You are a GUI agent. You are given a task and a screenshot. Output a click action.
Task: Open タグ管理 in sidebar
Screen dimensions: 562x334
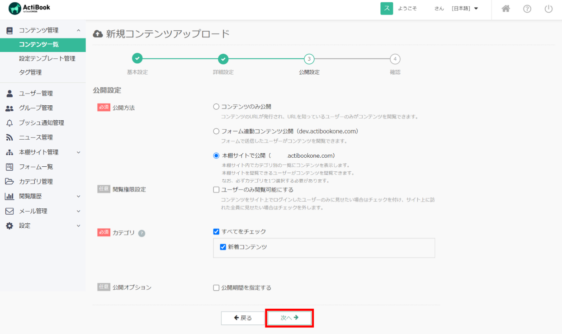pyautogui.click(x=30, y=72)
